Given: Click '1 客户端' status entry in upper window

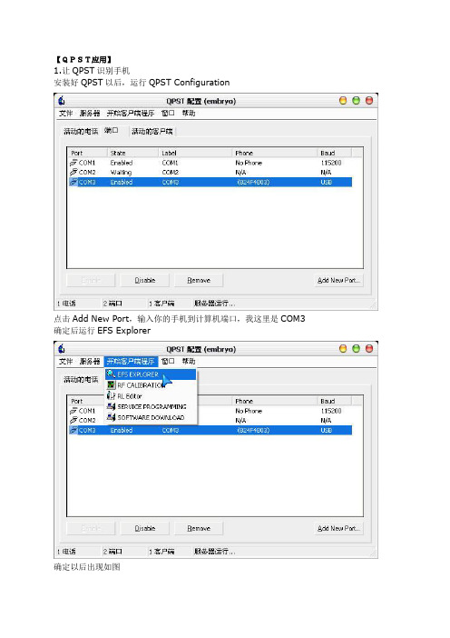Looking at the screenshot, I should (161, 304).
